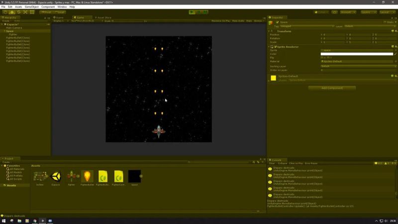
Task: Open the Sorting Layer dropdown
Action: pos(358,66)
